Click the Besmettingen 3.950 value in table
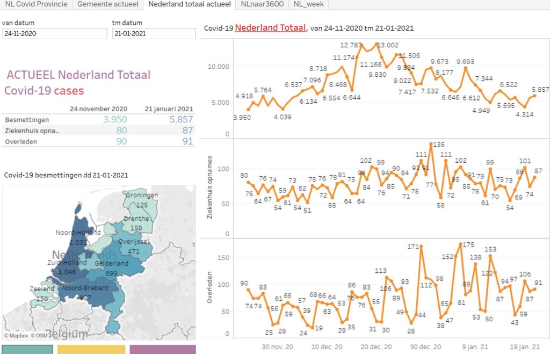The height and width of the screenshot is (354, 550). (x=114, y=119)
